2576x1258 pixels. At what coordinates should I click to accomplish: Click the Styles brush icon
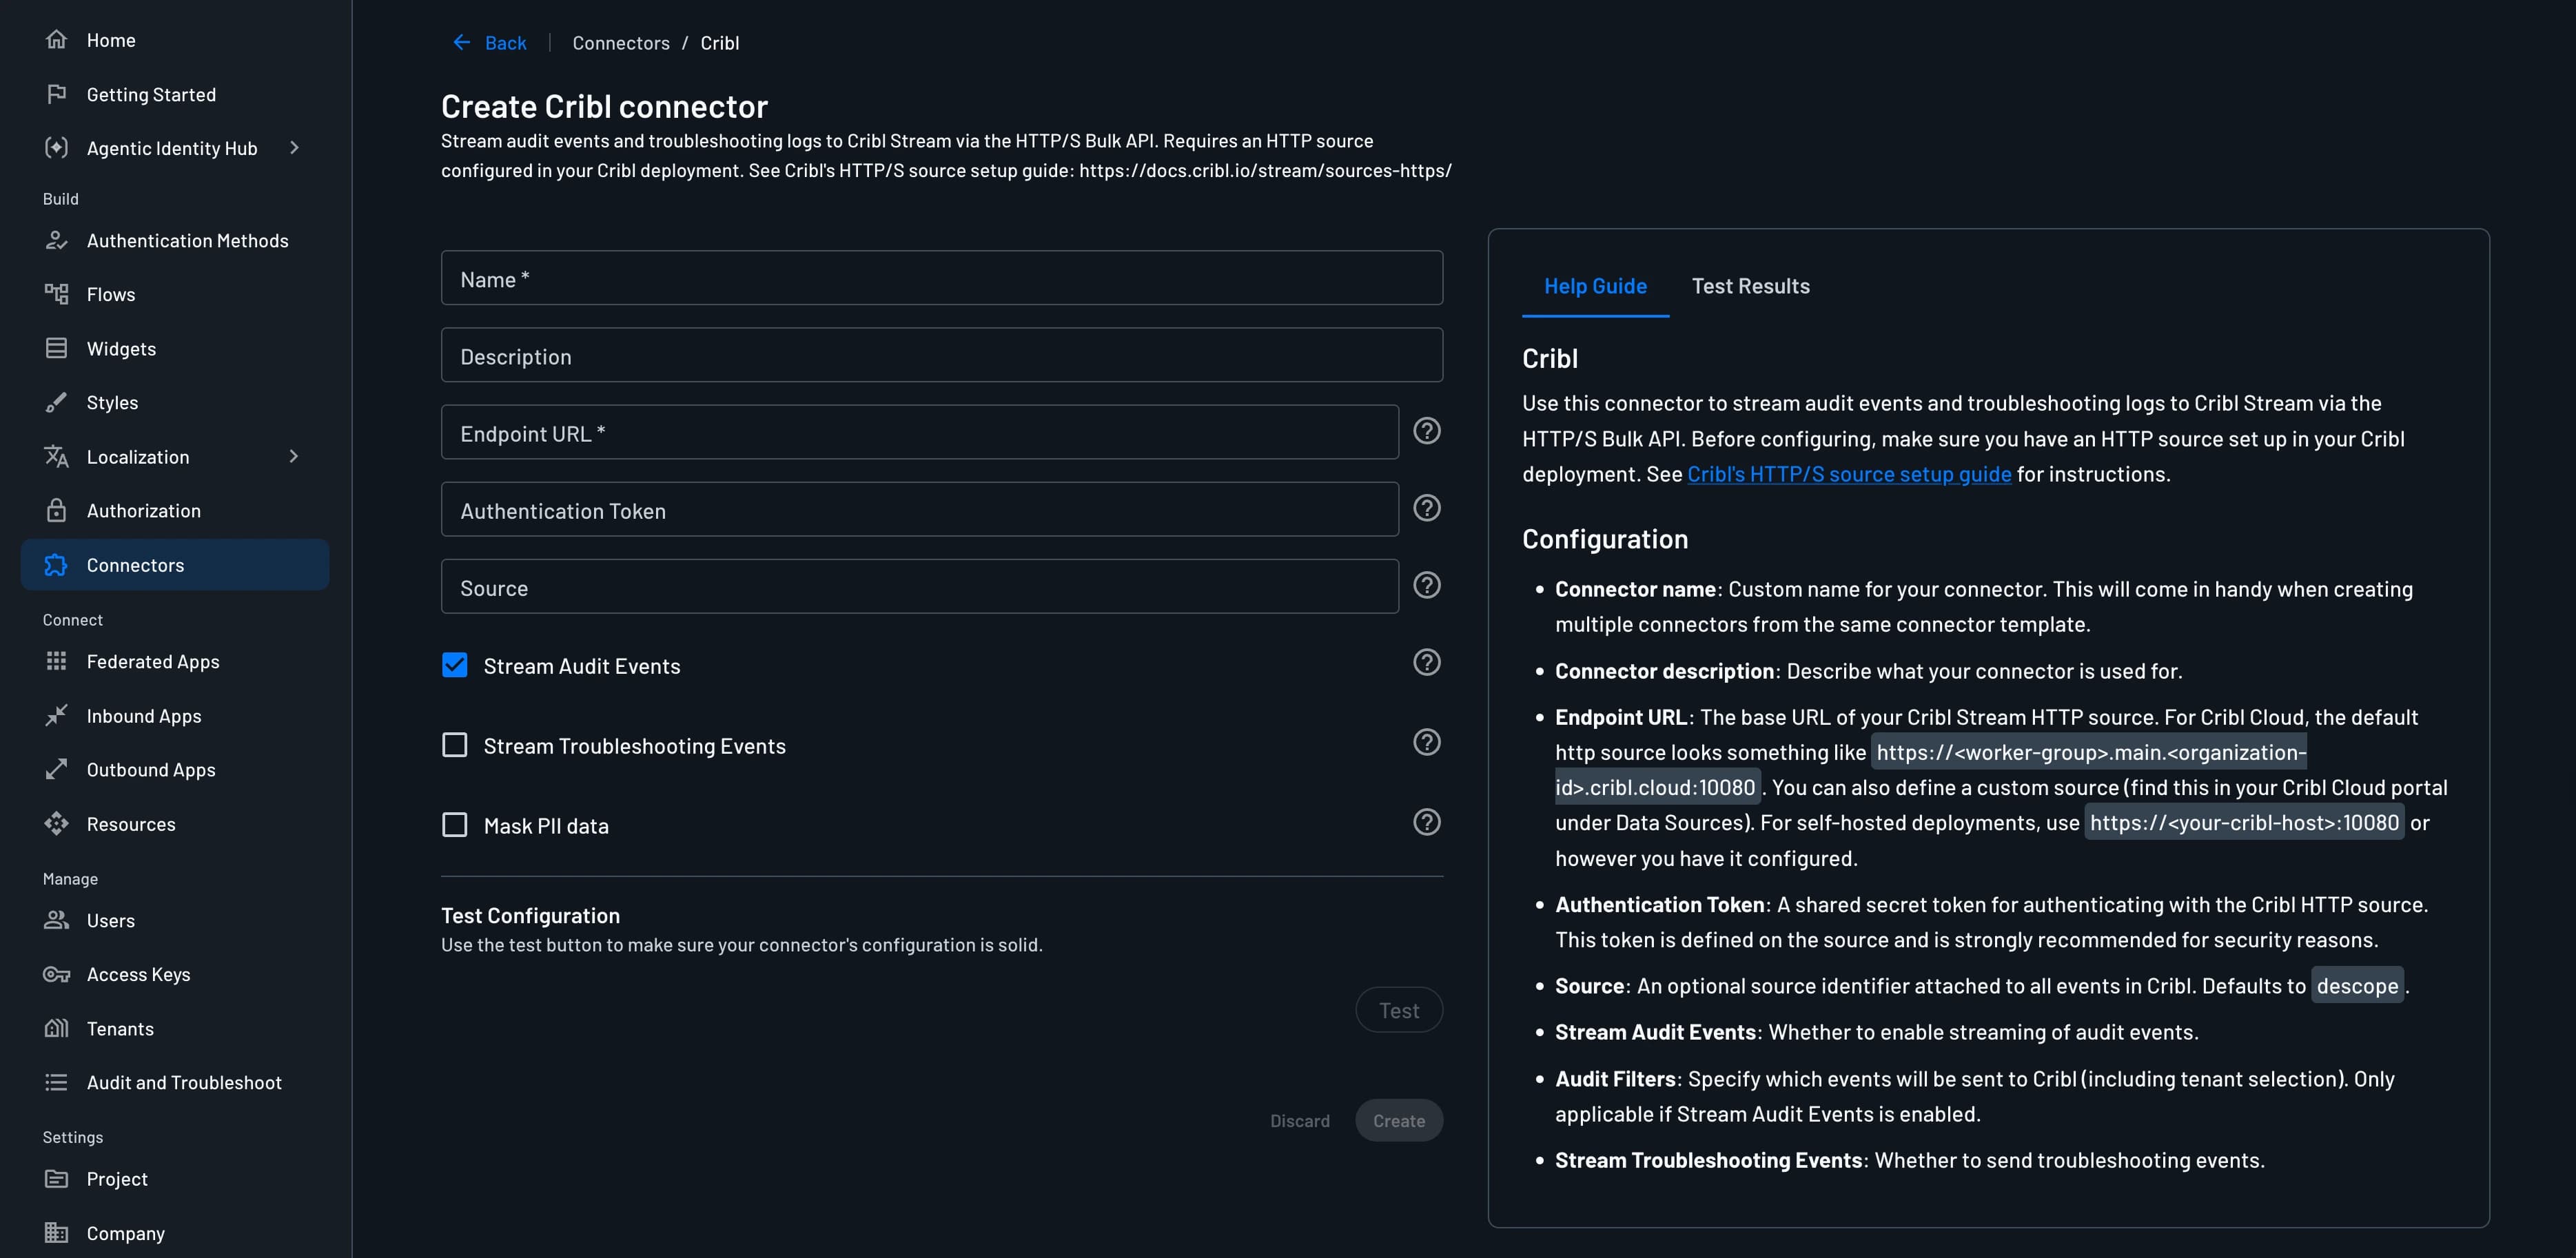point(56,402)
